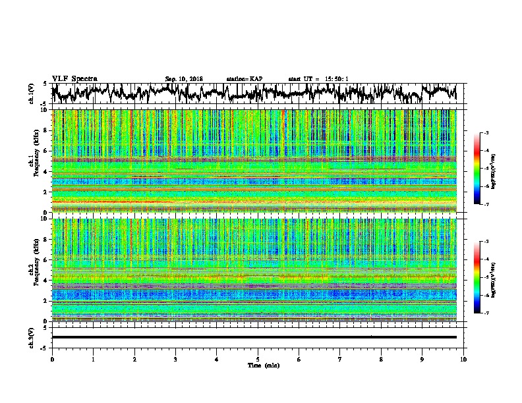
Task: Click the 'Time (min)' axis title
Action: tap(264, 365)
